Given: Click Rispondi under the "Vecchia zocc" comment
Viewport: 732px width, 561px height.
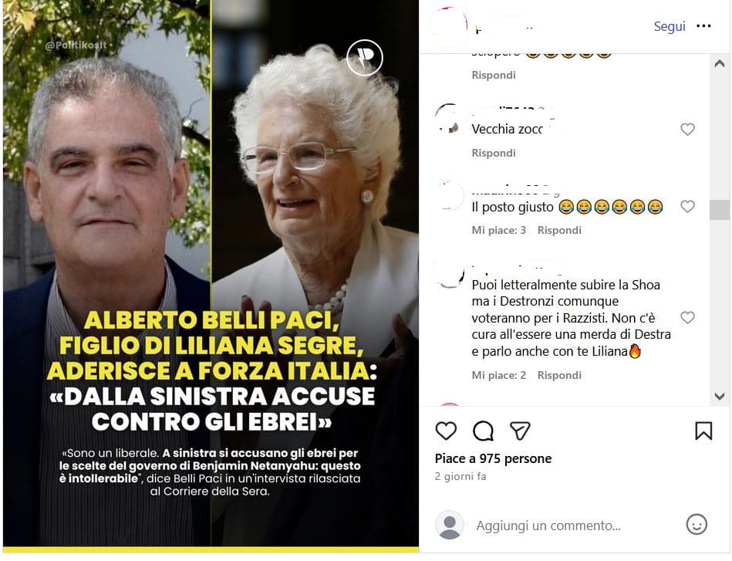Looking at the screenshot, I should click(494, 154).
